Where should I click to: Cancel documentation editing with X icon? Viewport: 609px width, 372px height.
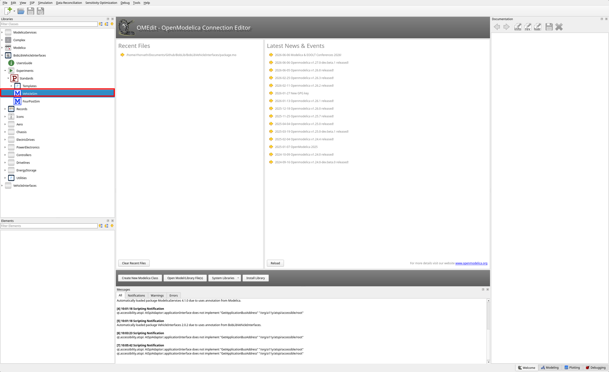(x=559, y=27)
